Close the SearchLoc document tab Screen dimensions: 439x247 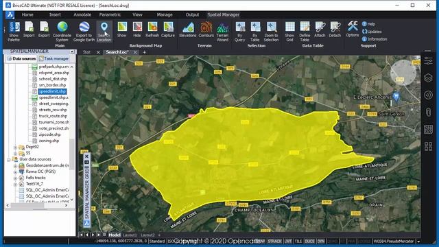[135, 52]
